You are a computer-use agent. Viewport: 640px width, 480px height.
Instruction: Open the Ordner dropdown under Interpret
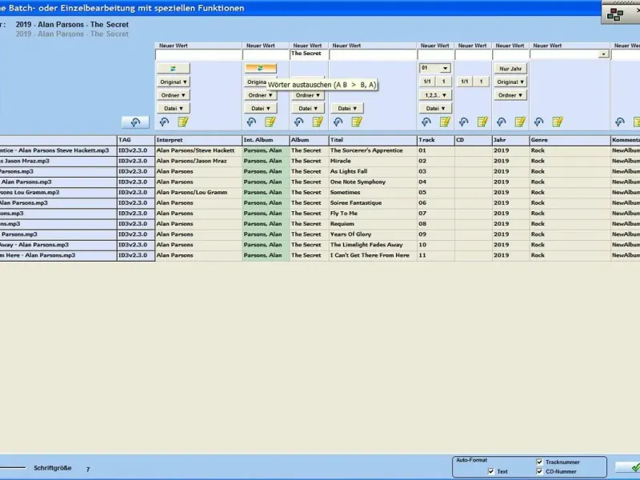pyautogui.click(x=174, y=95)
